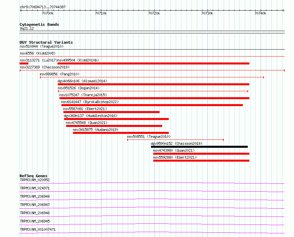Open nsv5587081 (Ebert2021) label
This screenshot has width=294, height=237.
(x=85, y=109)
